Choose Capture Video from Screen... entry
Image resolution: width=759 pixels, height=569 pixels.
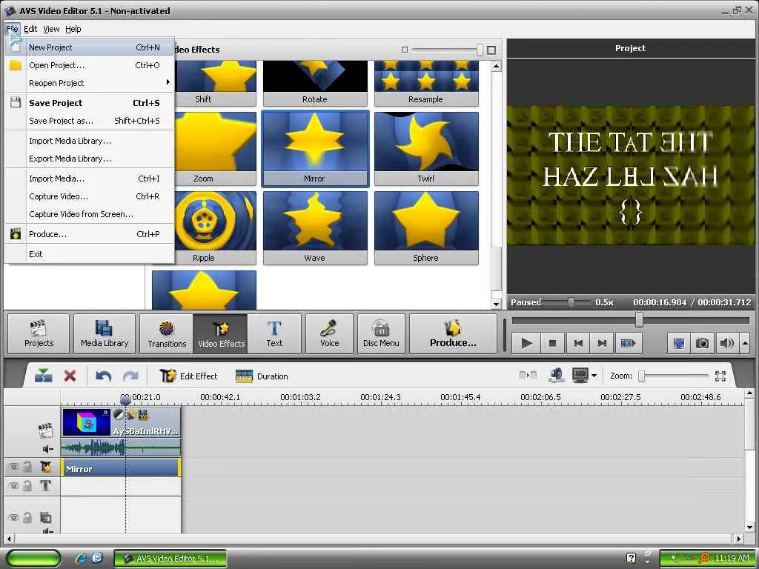click(x=90, y=214)
